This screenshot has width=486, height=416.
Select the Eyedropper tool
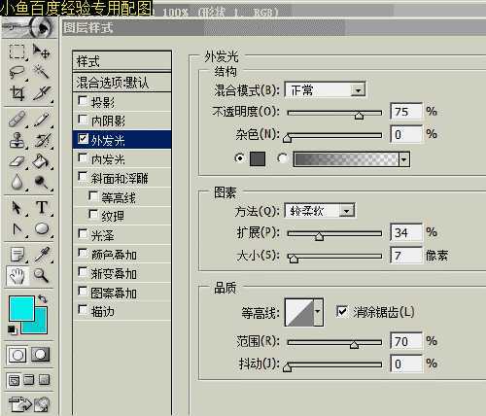point(42,255)
